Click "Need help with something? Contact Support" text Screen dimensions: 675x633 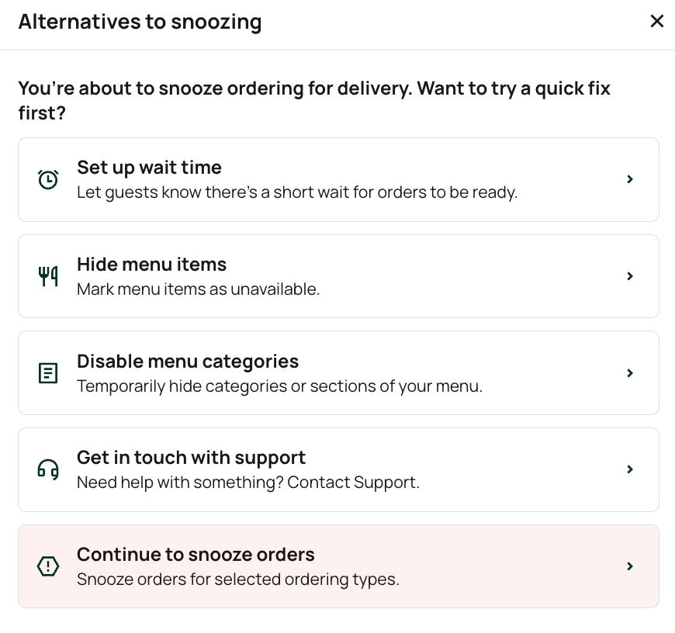click(x=248, y=483)
